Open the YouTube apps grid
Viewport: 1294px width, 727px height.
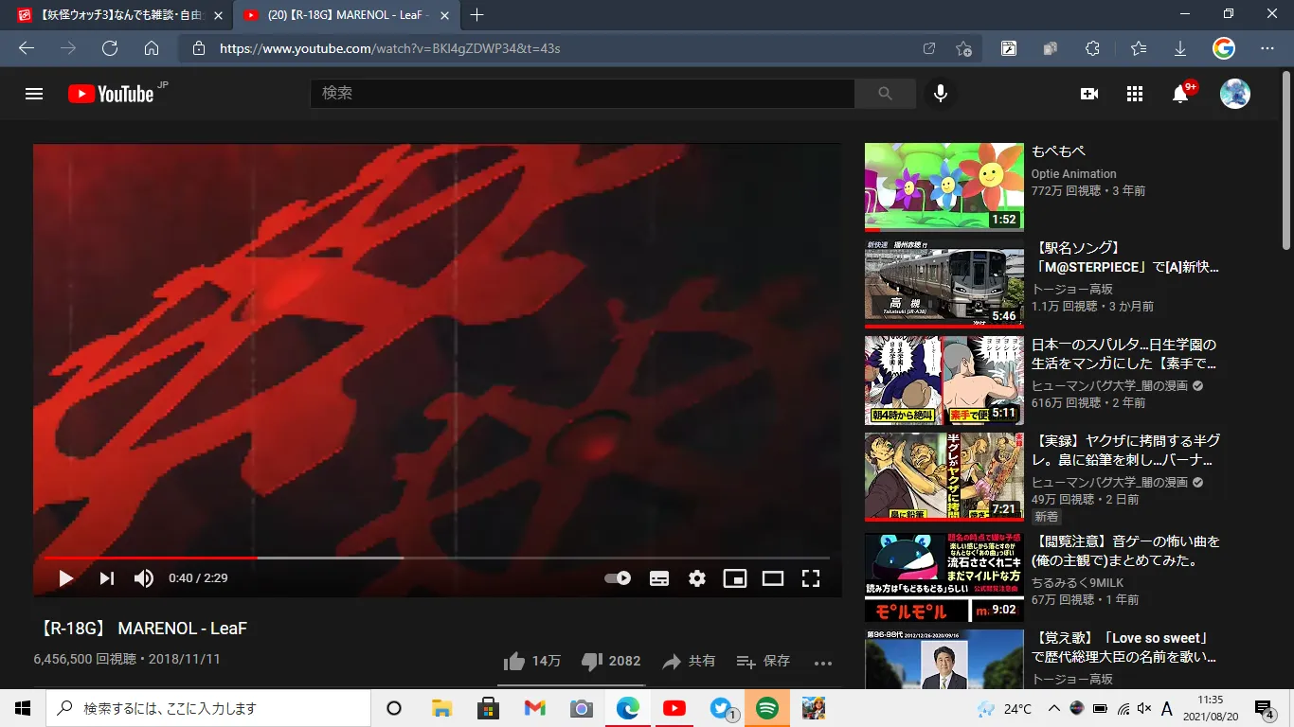pos(1135,94)
